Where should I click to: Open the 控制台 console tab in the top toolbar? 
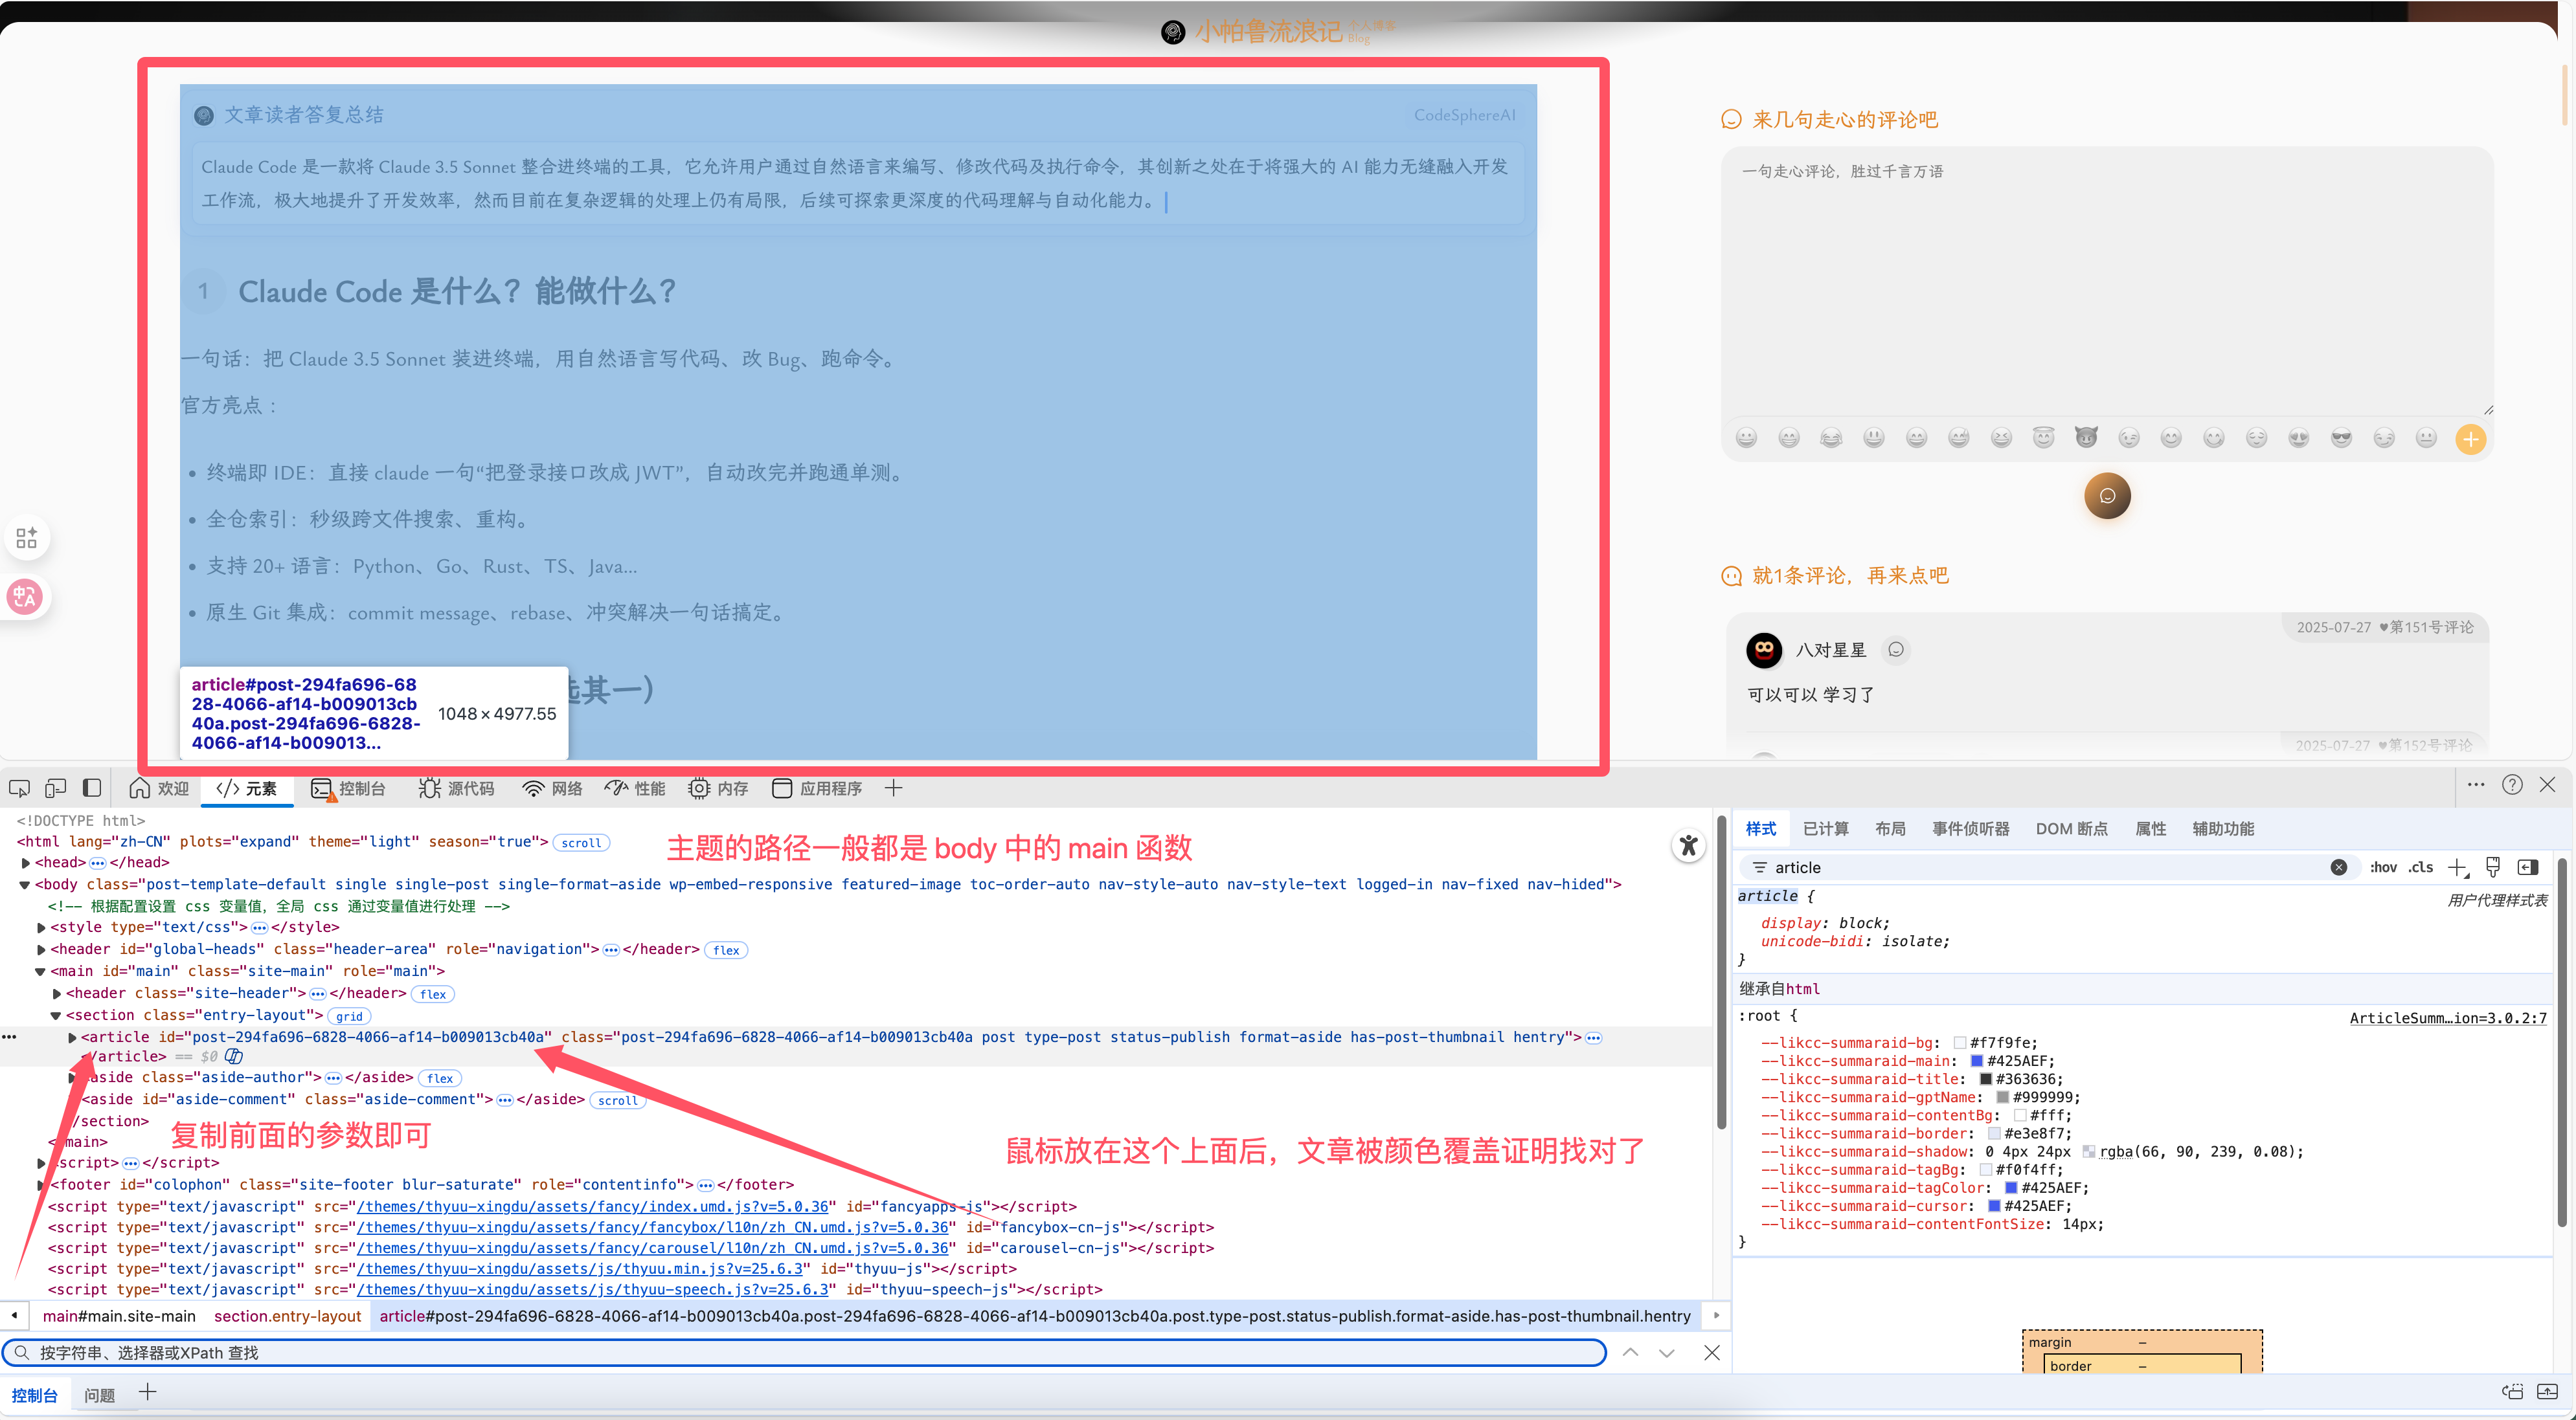click(x=348, y=788)
